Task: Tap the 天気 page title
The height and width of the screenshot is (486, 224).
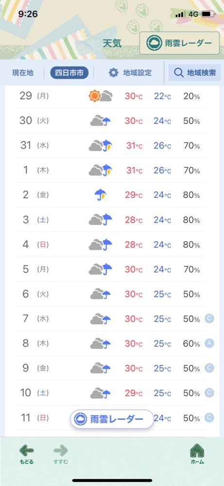Action: point(112,43)
